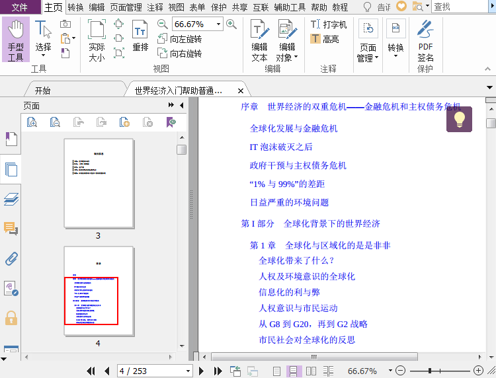Image resolution: width=496 pixels, height=378 pixels.
Task: Switch to the Share (共享) ribbon tab
Action: pos(240,7)
